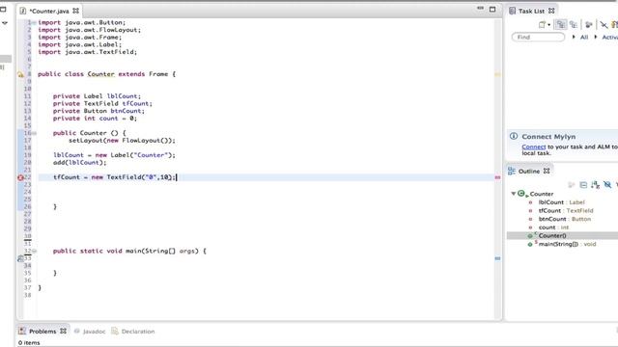Close the Outline view

tap(547, 172)
